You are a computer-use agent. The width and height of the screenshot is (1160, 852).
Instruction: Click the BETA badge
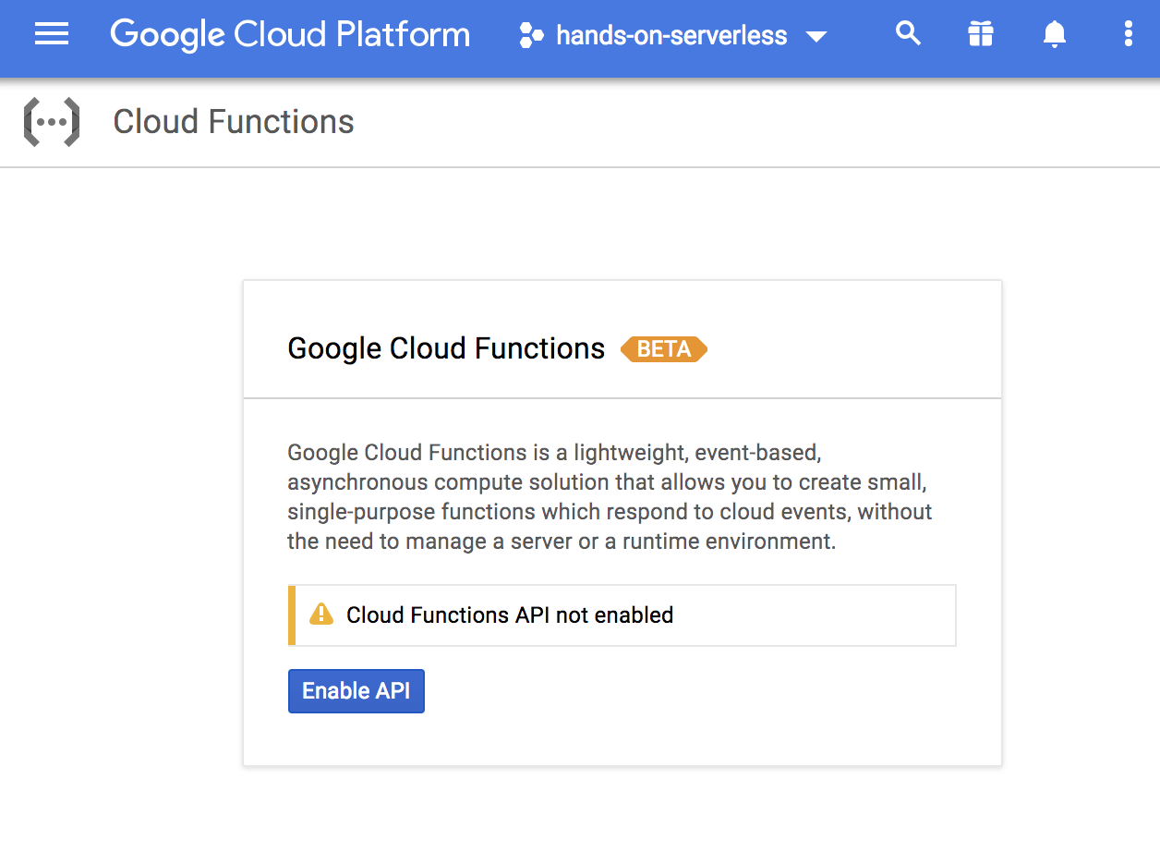coord(664,349)
